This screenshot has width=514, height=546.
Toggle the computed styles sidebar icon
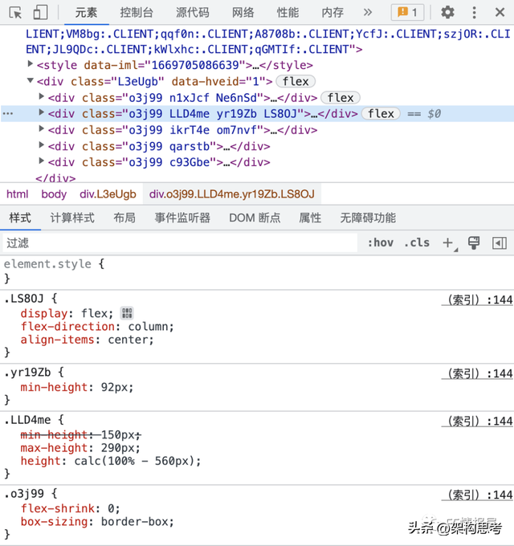click(499, 242)
